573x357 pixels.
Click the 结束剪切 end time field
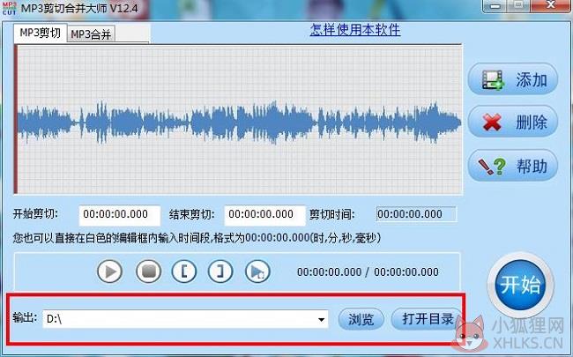click(x=265, y=215)
